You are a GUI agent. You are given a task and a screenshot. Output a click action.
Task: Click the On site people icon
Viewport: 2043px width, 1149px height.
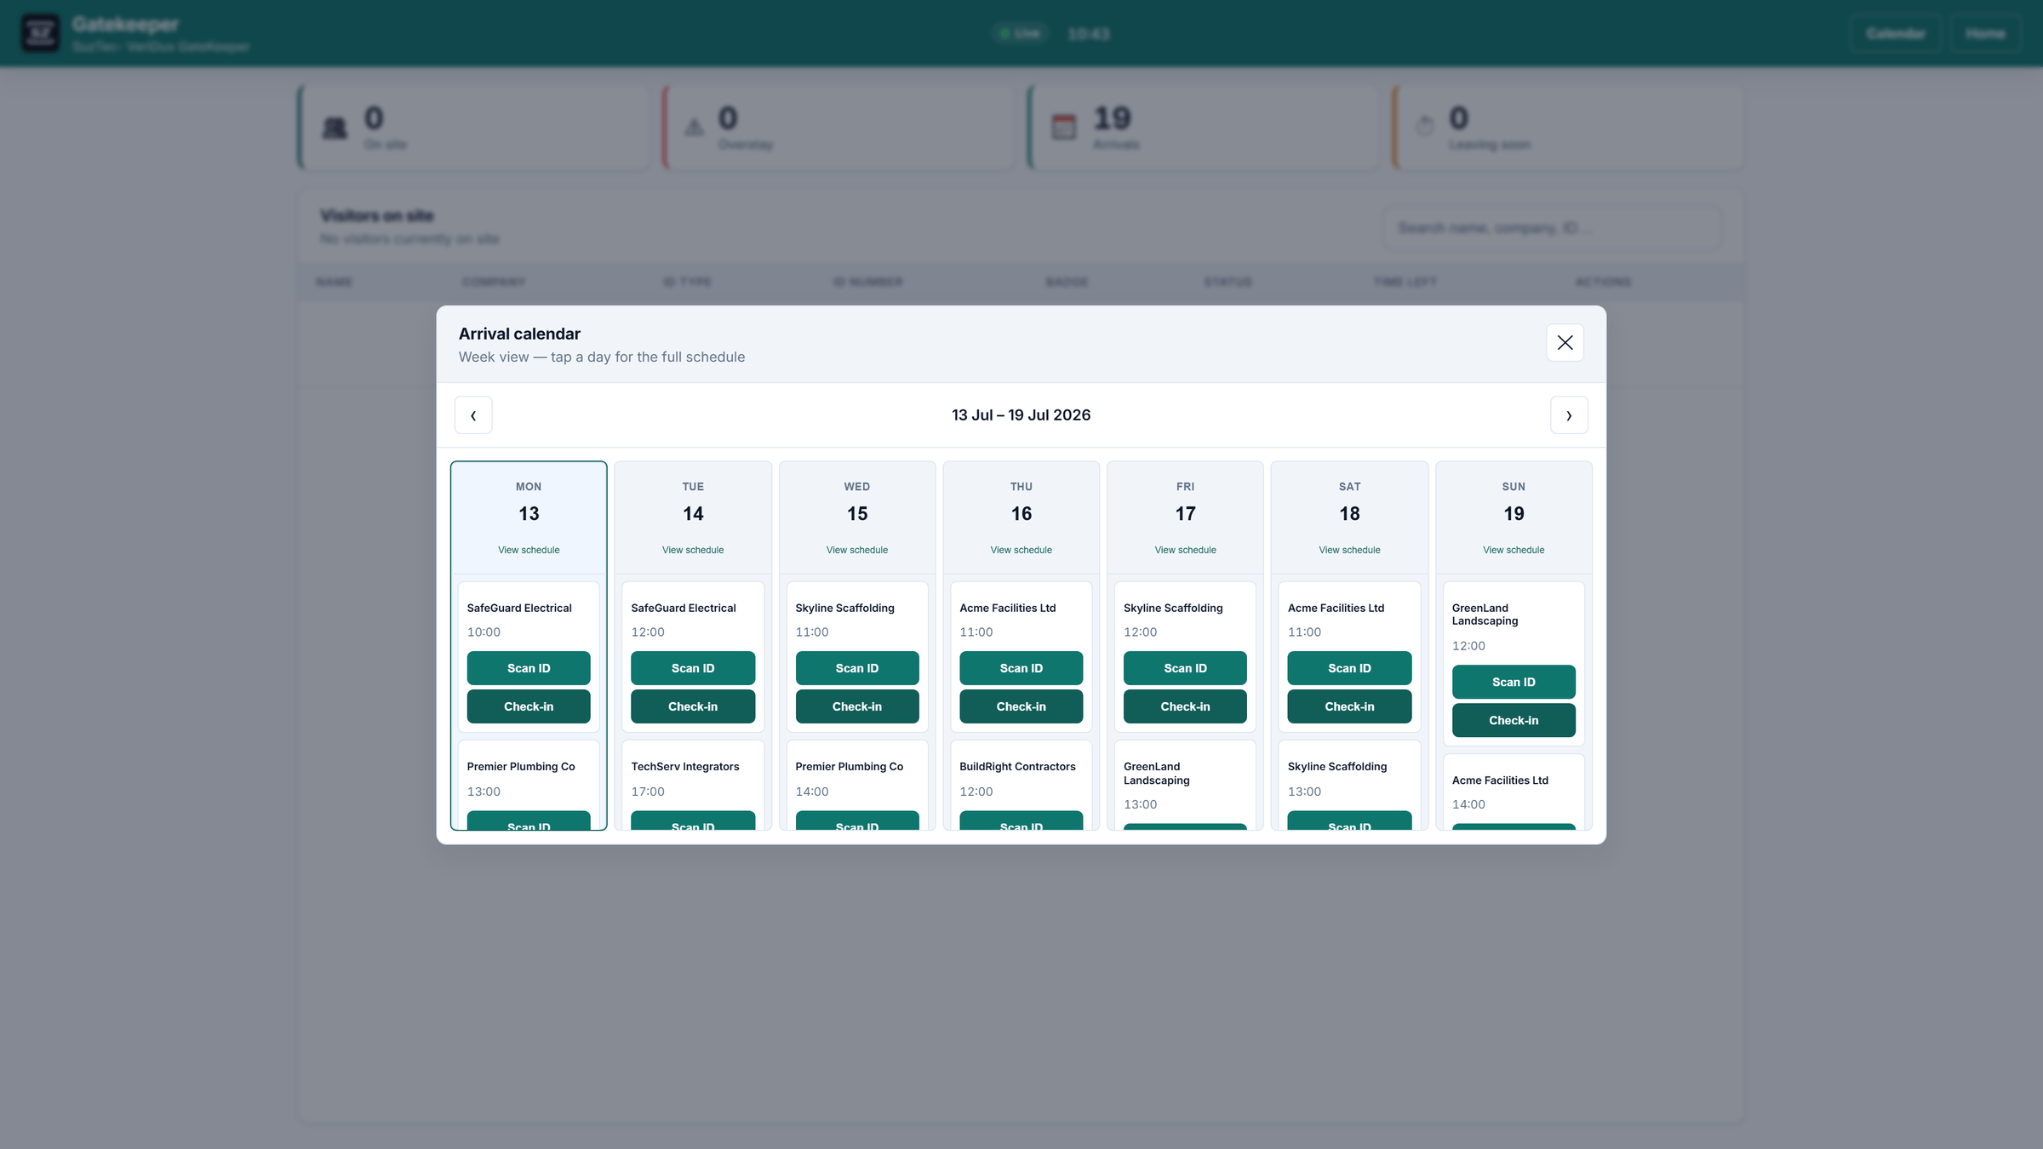[x=335, y=128]
